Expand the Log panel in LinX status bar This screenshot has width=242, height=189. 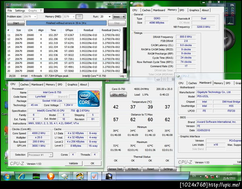pyautogui.click(x=123, y=76)
